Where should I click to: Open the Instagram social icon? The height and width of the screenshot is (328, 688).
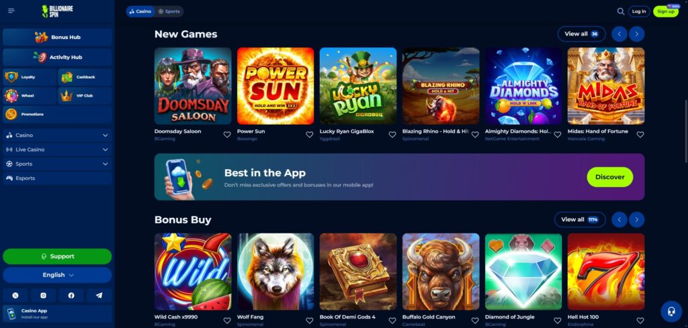coord(43,296)
